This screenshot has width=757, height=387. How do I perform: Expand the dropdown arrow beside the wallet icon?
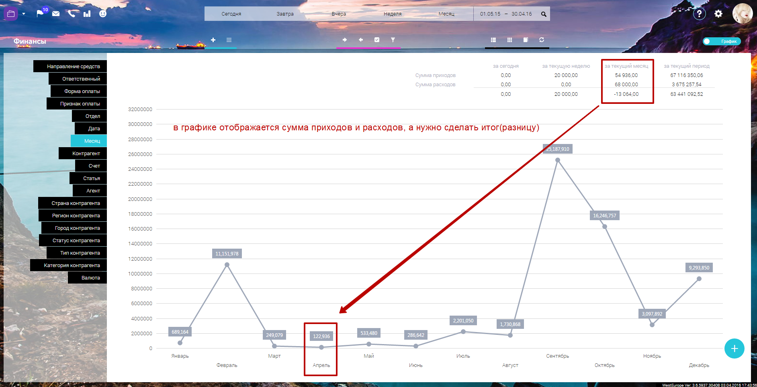pyautogui.click(x=24, y=14)
